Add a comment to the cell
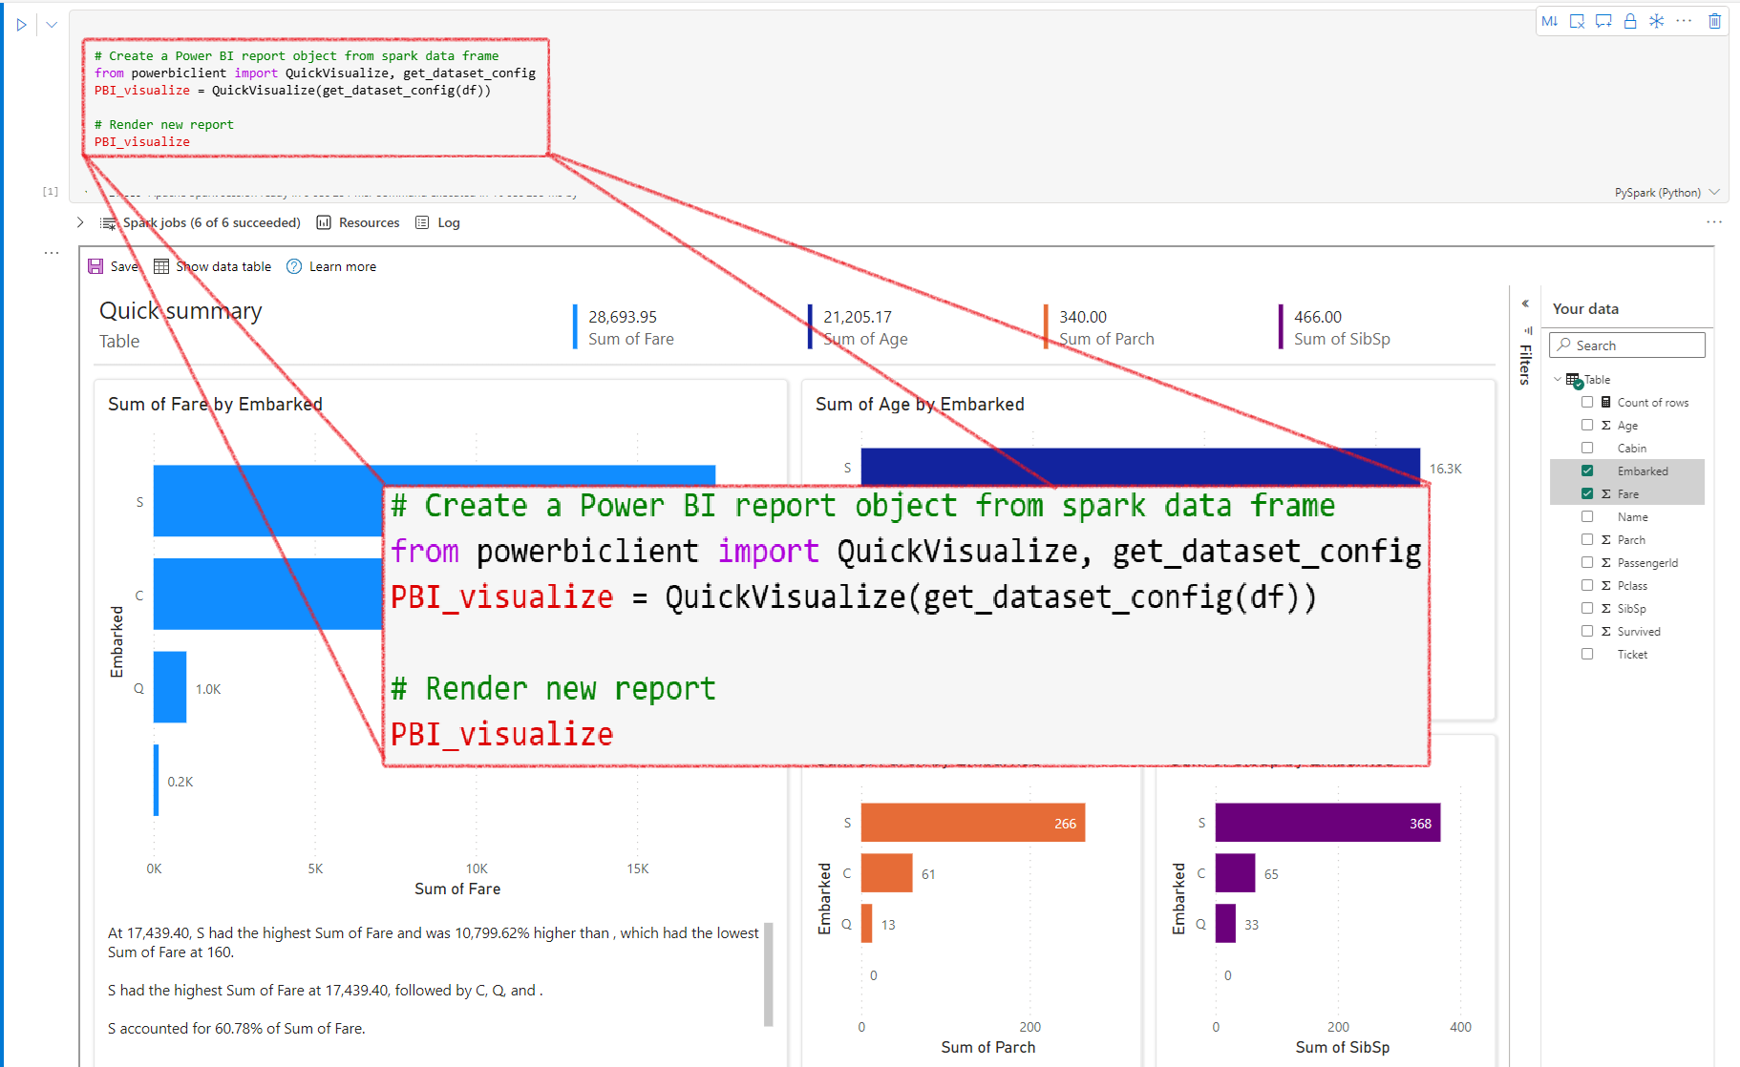The image size is (1740, 1067). coord(1603,21)
